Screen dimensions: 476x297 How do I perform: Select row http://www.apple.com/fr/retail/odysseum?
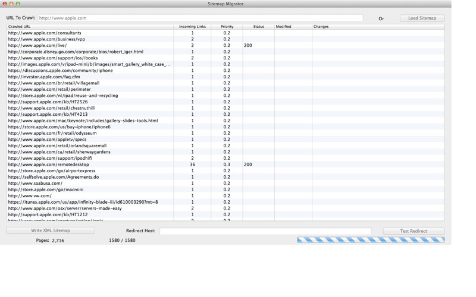pyautogui.click(x=226, y=133)
